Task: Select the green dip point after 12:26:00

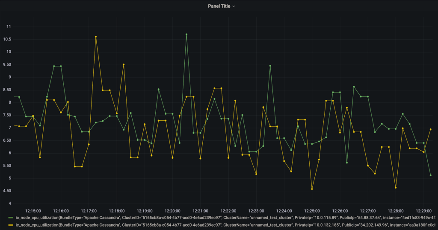Action: [x=347, y=163]
